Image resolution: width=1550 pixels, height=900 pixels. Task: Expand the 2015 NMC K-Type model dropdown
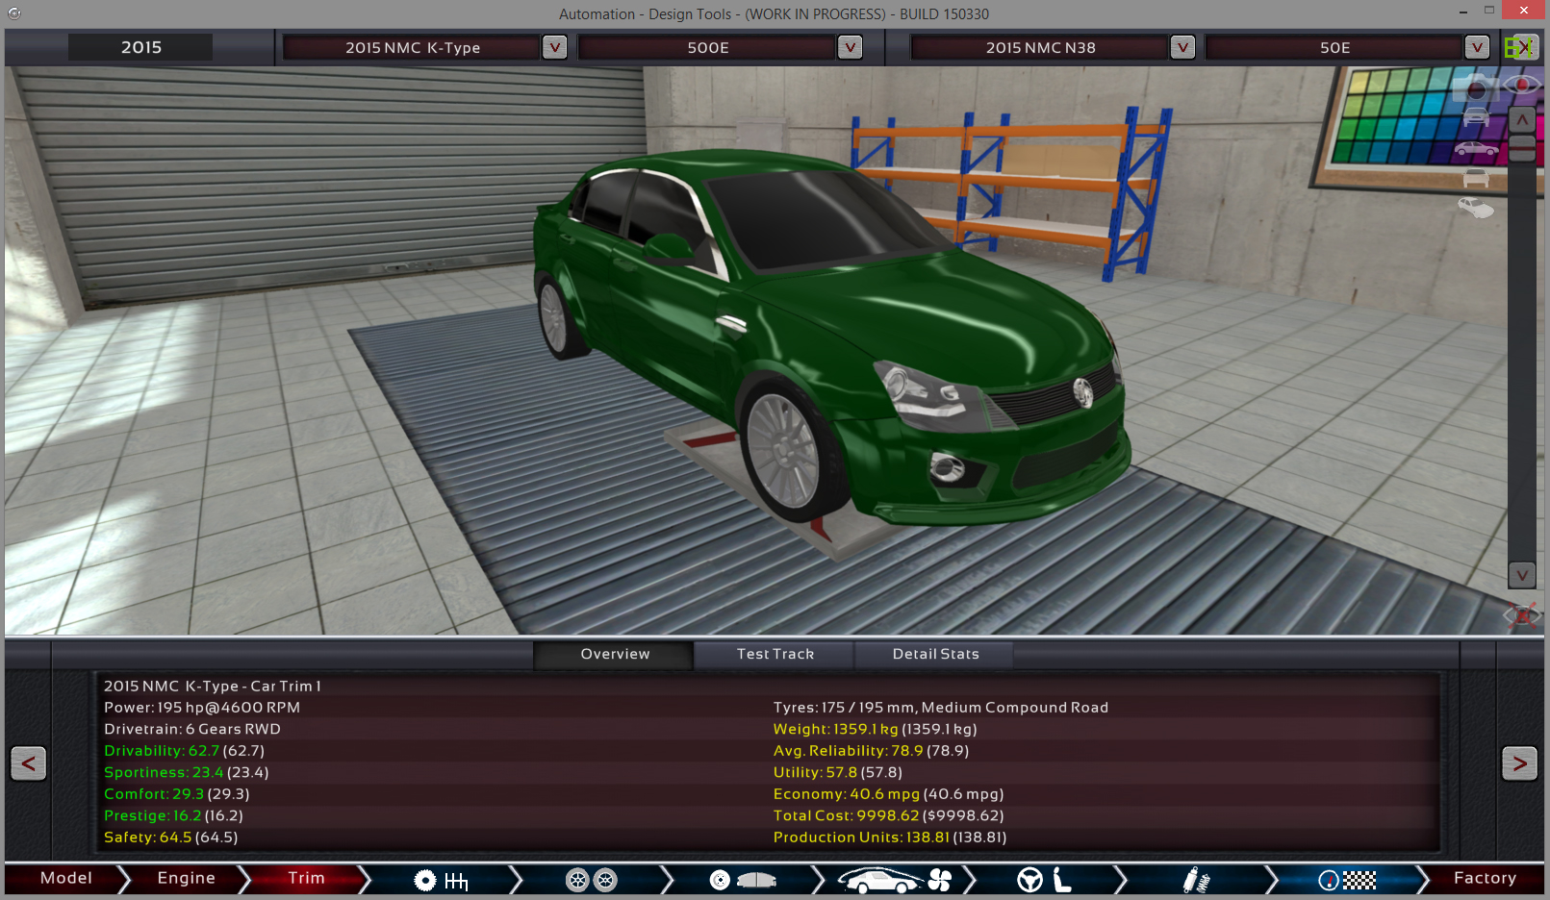pos(555,47)
